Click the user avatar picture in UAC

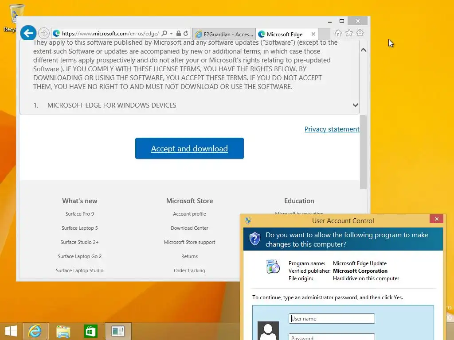[268, 330]
